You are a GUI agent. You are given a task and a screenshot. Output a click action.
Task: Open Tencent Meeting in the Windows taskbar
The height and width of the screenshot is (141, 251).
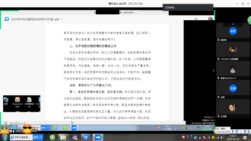(98, 137)
